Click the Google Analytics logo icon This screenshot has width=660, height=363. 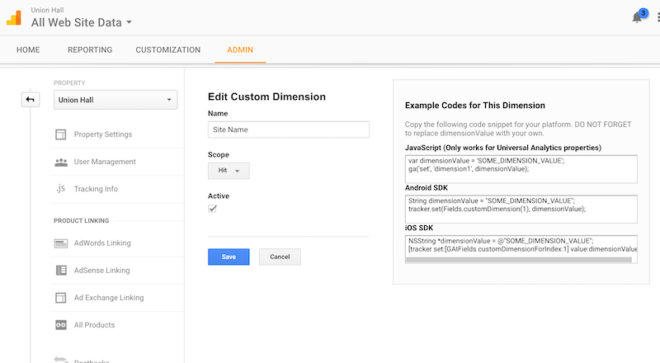tap(15, 16)
